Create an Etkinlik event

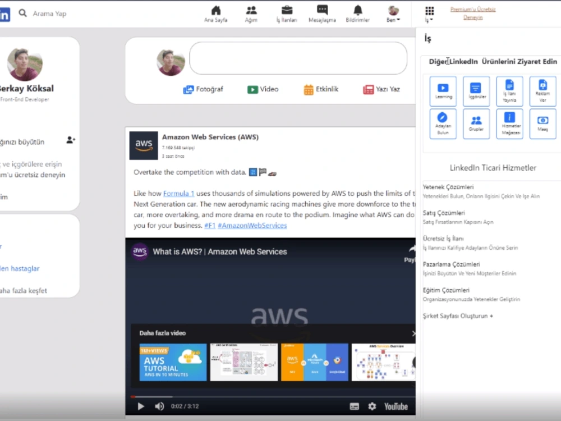point(321,89)
